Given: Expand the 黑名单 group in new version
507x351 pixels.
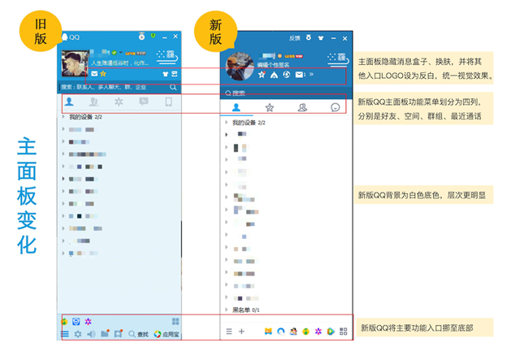Looking at the screenshot, I should click(242, 310).
